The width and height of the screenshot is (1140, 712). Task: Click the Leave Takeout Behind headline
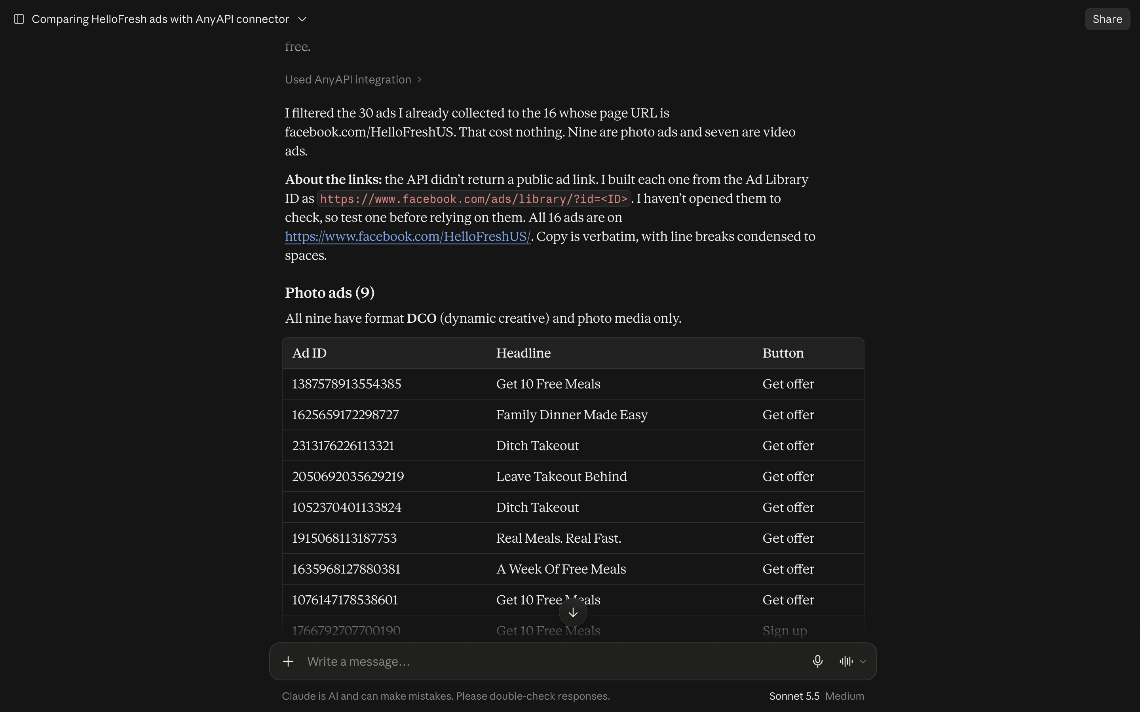coord(562,477)
